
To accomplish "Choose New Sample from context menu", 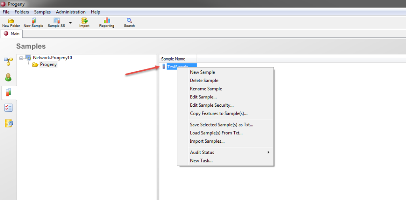I will pyautogui.click(x=225, y=72).
